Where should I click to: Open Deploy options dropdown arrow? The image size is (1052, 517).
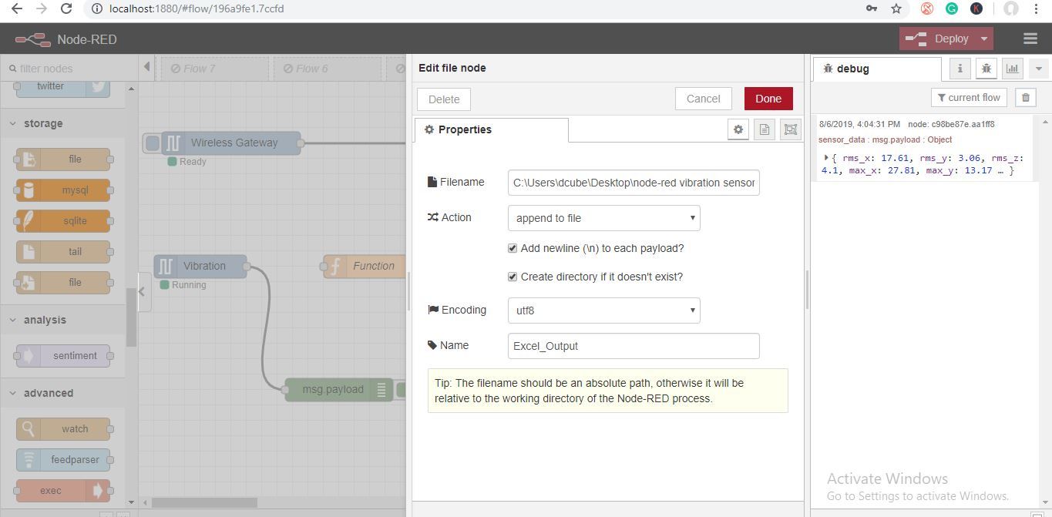coord(984,39)
